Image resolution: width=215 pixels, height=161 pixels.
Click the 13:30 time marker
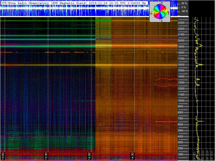point(46,156)
